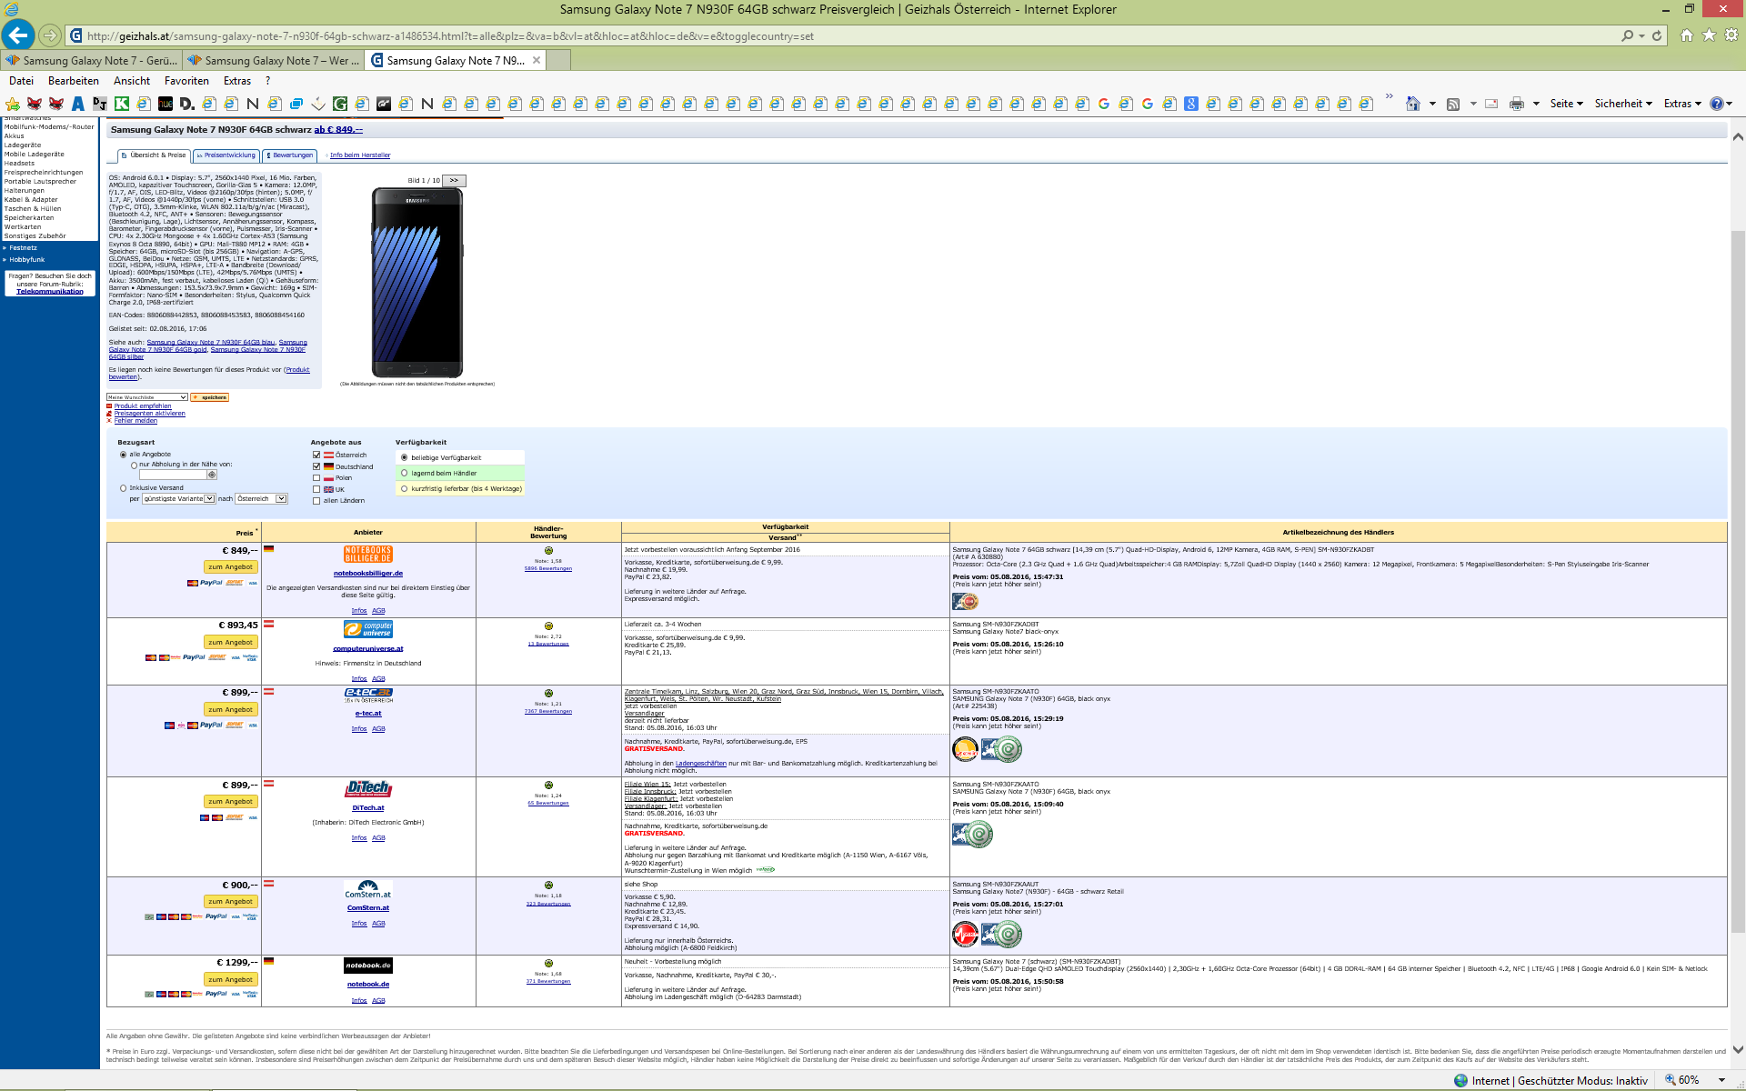Click the RSS feeds icon in command bar

[x=1453, y=104]
